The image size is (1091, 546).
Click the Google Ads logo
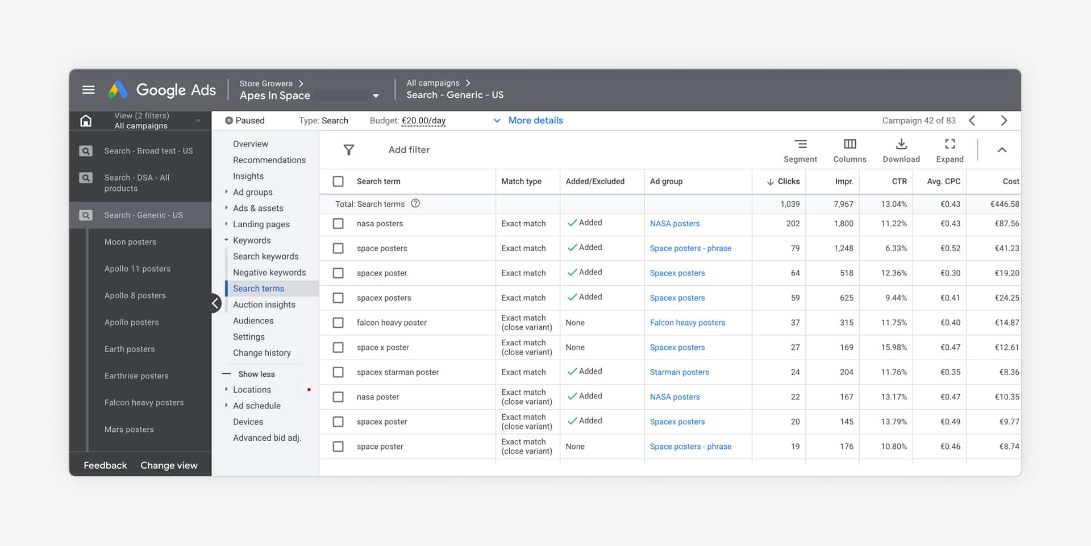click(163, 90)
